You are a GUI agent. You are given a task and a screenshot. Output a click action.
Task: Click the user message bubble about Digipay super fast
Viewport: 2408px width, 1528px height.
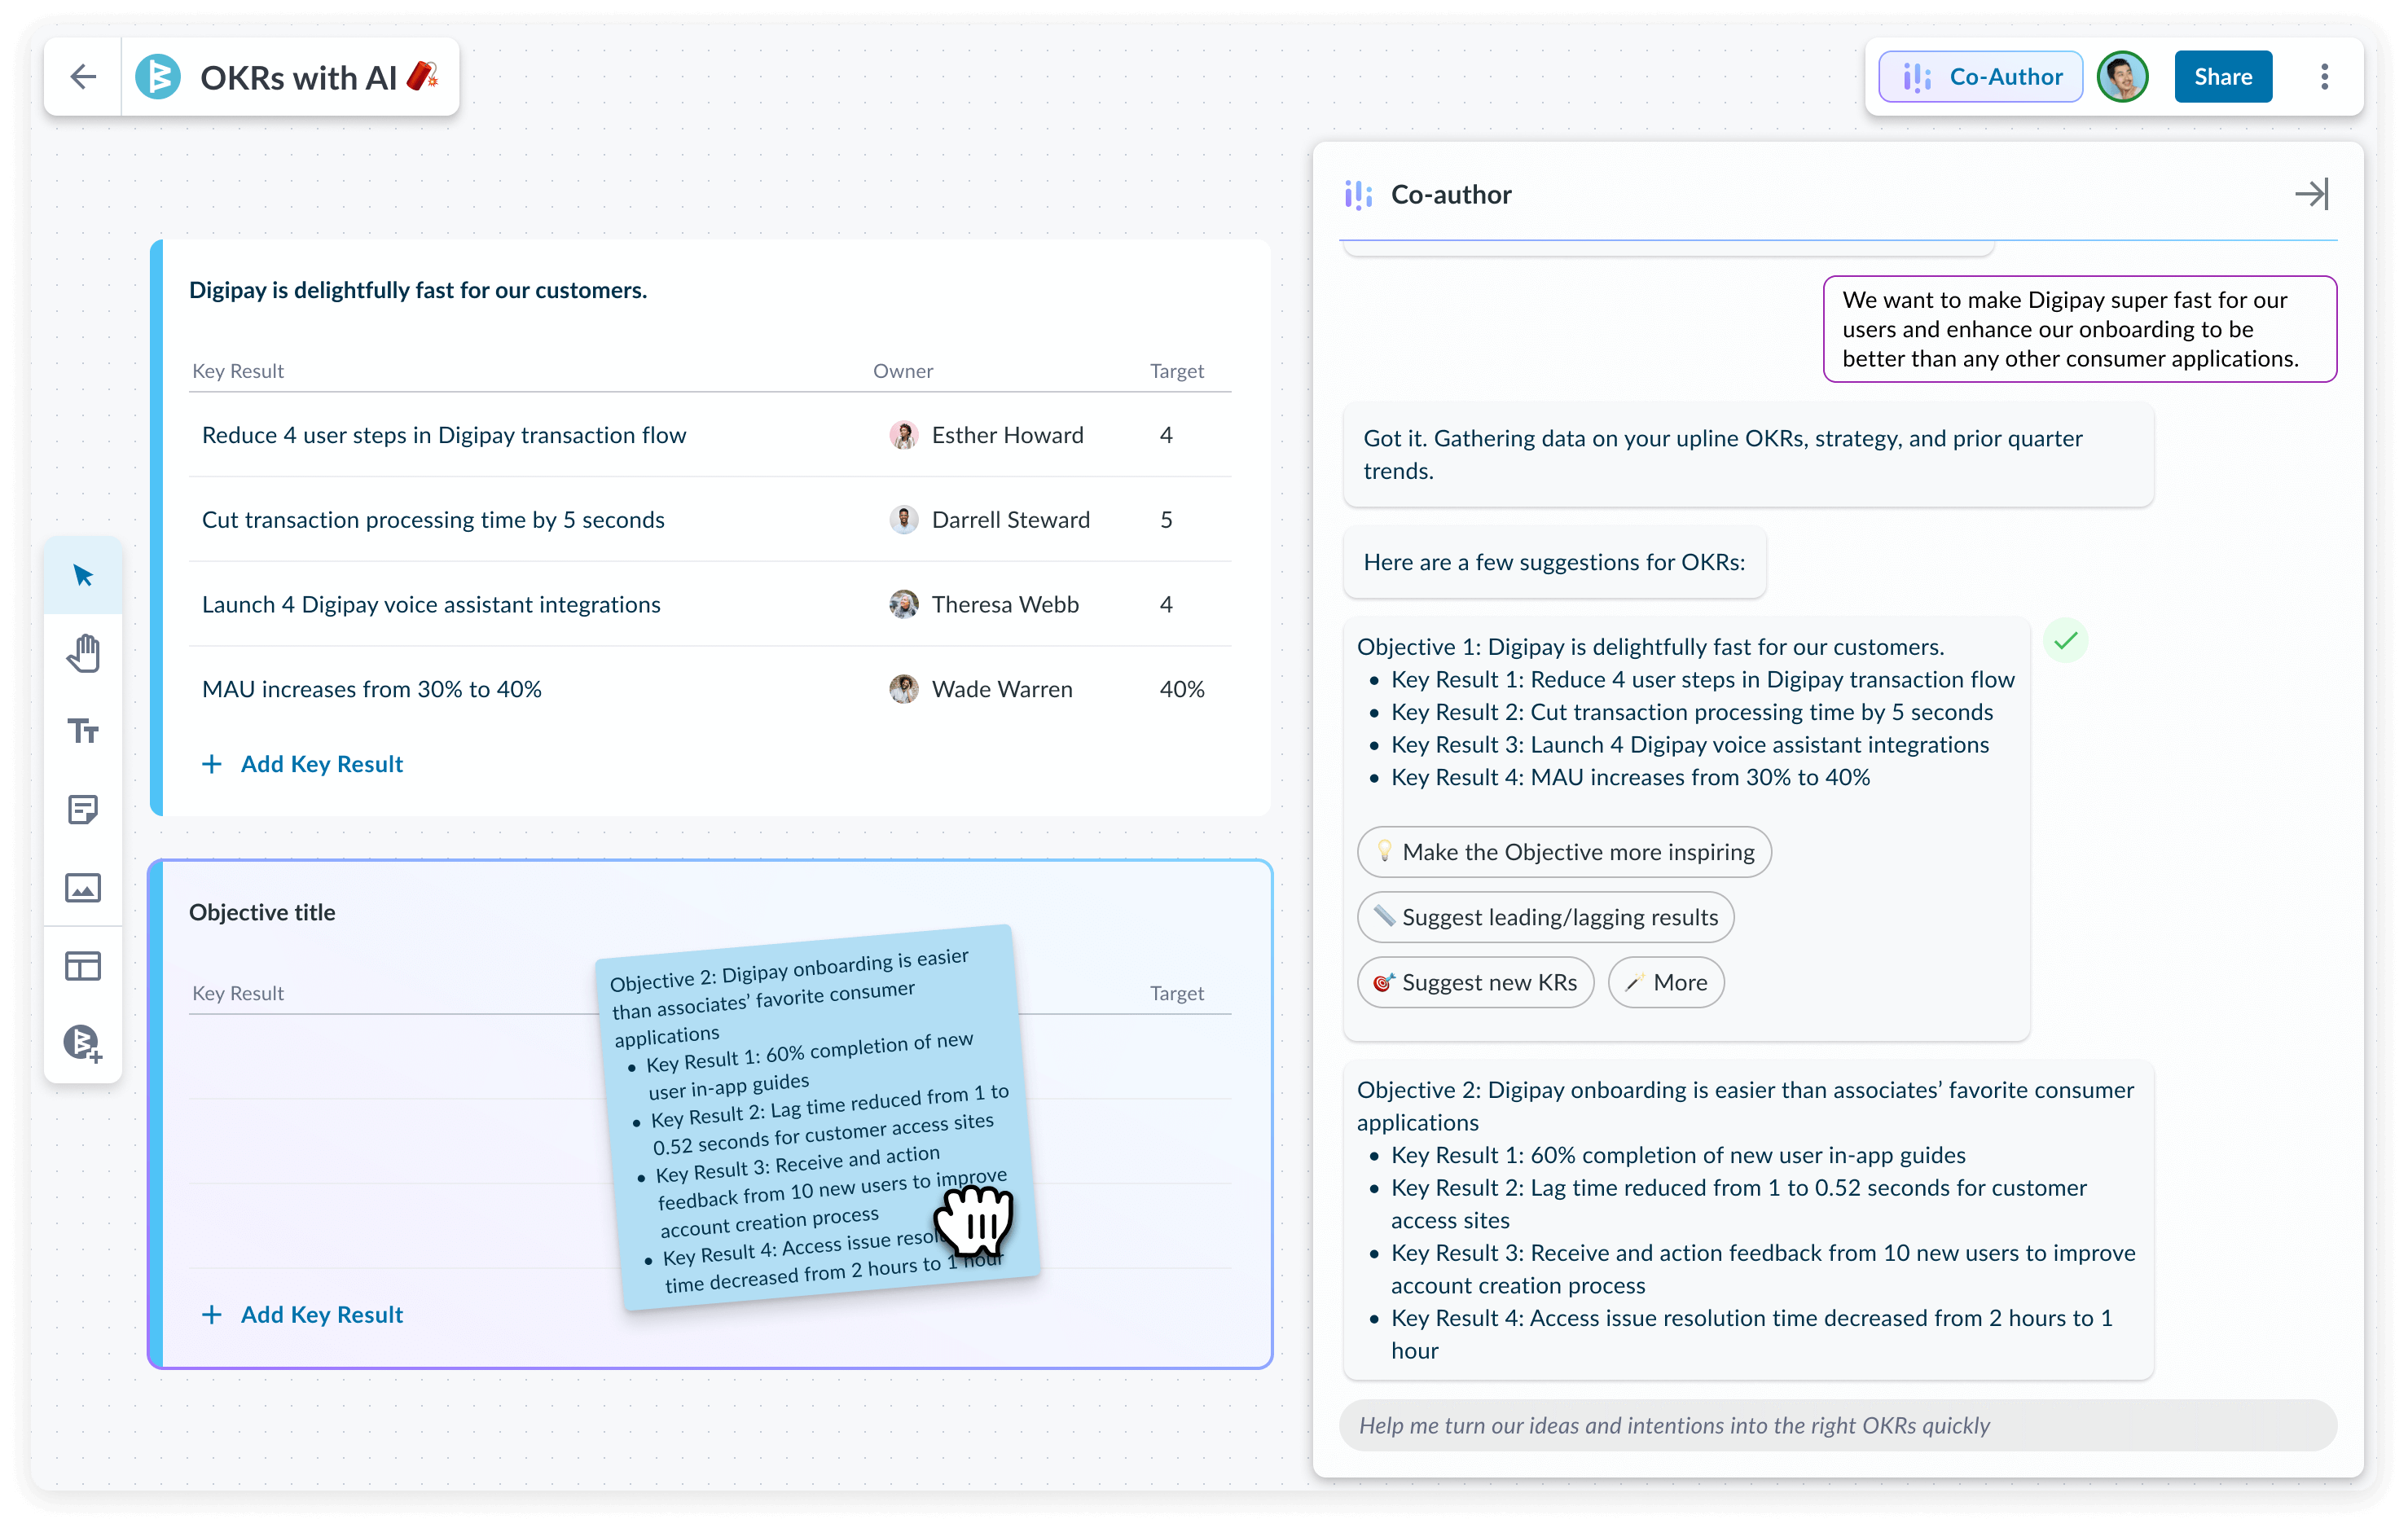click(x=2079, y=329)
